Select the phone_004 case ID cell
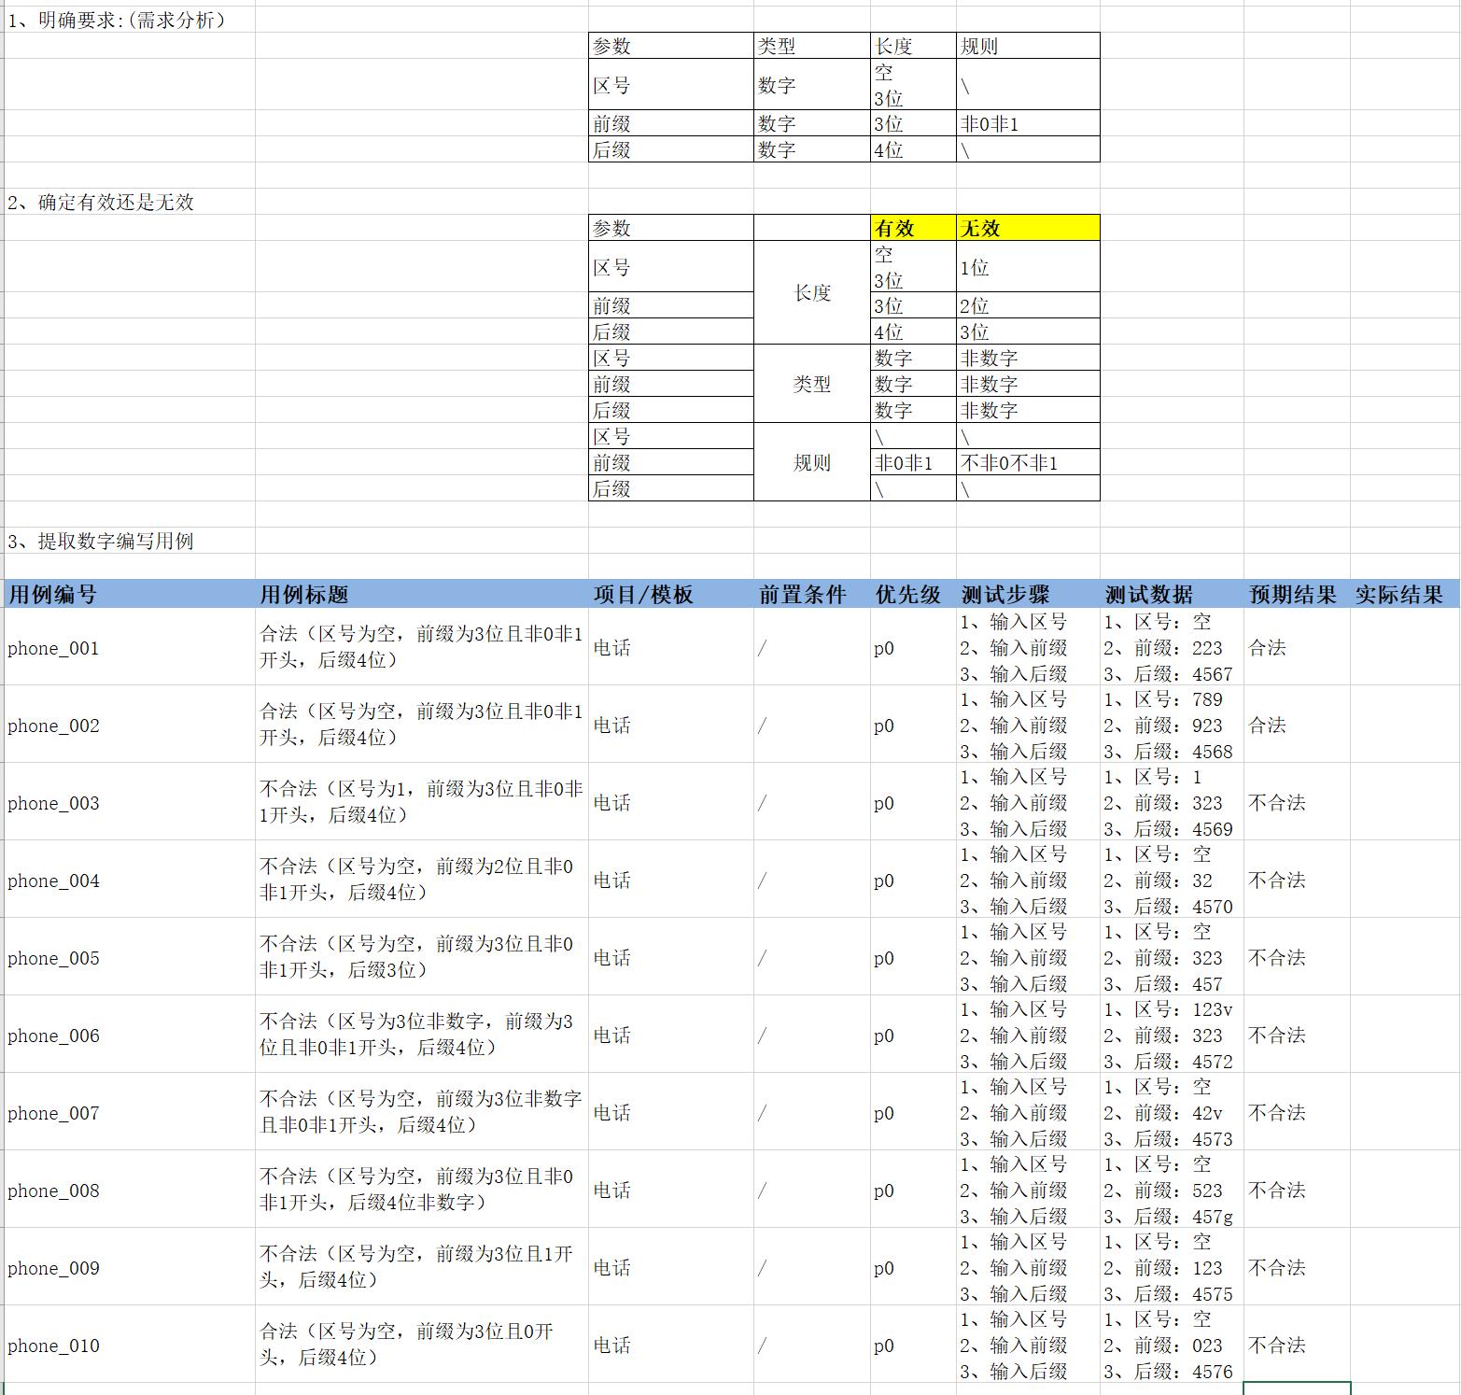The width and height of the screenshot is (1461, 1395). click(x=129, y=880)
